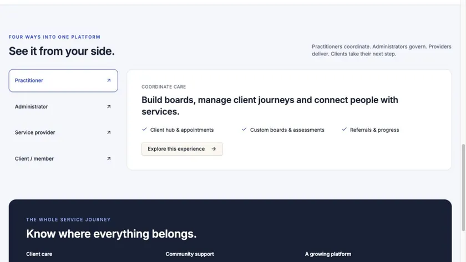Click THE WHOLE SERVICE JOURNEY label
This screenshot has height=262, width=466.
pyautogui.click(x=68, y=219)
